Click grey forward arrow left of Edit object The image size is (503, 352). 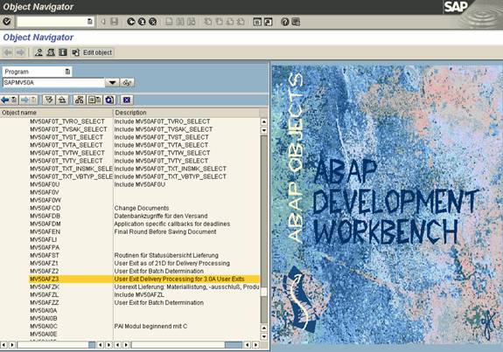coord(20,52)
